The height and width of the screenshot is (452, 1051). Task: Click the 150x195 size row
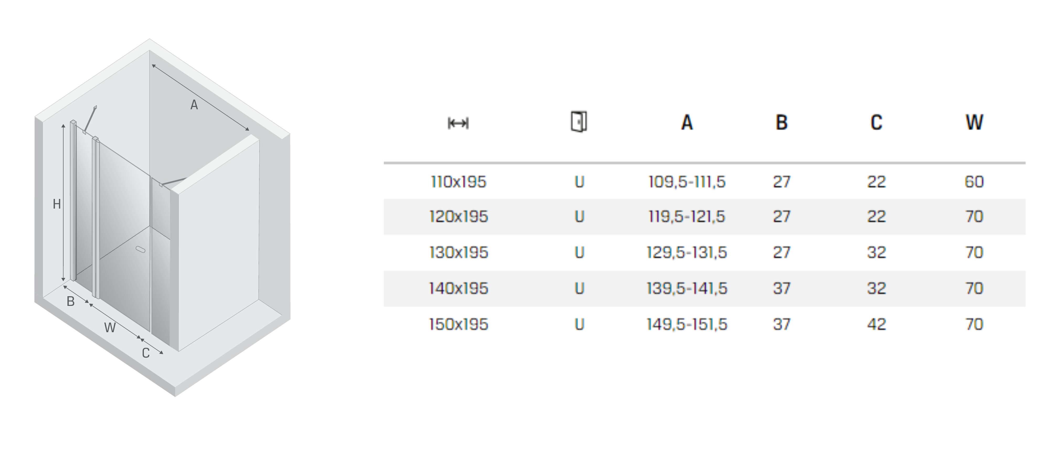point(705,324)
